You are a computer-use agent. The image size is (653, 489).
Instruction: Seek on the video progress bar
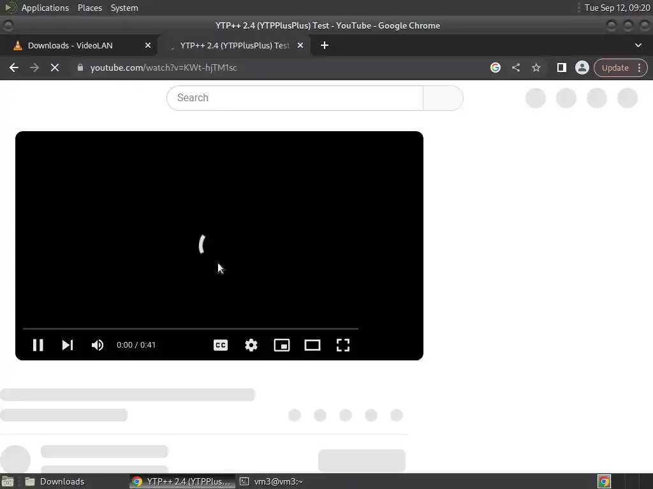[191, 329]
